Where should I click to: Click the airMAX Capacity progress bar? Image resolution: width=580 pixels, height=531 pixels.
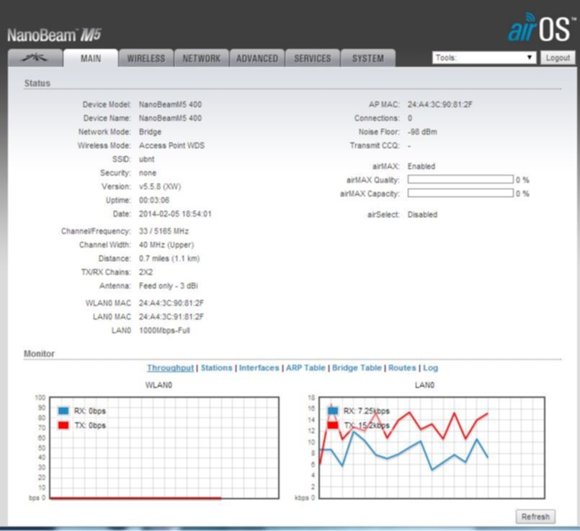[460, 194]
